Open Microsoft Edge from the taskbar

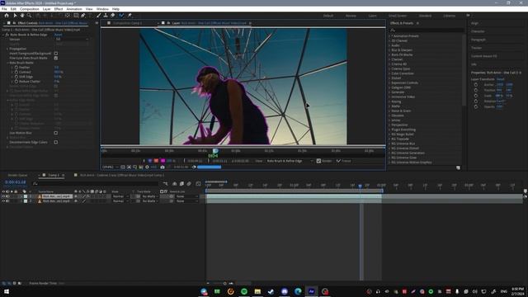(298, 291)
